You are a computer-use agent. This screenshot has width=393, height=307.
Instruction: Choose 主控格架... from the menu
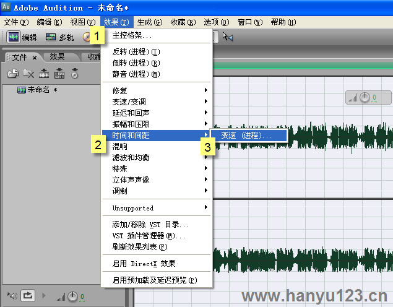(x=157, y=35)
